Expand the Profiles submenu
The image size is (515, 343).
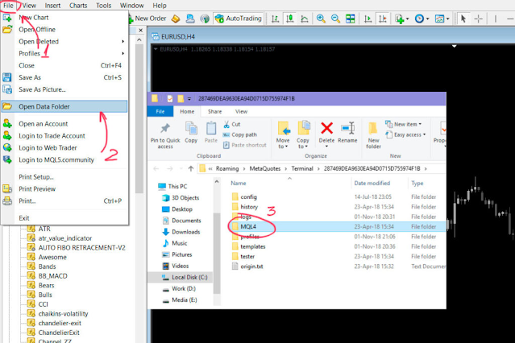coord(64,53)
